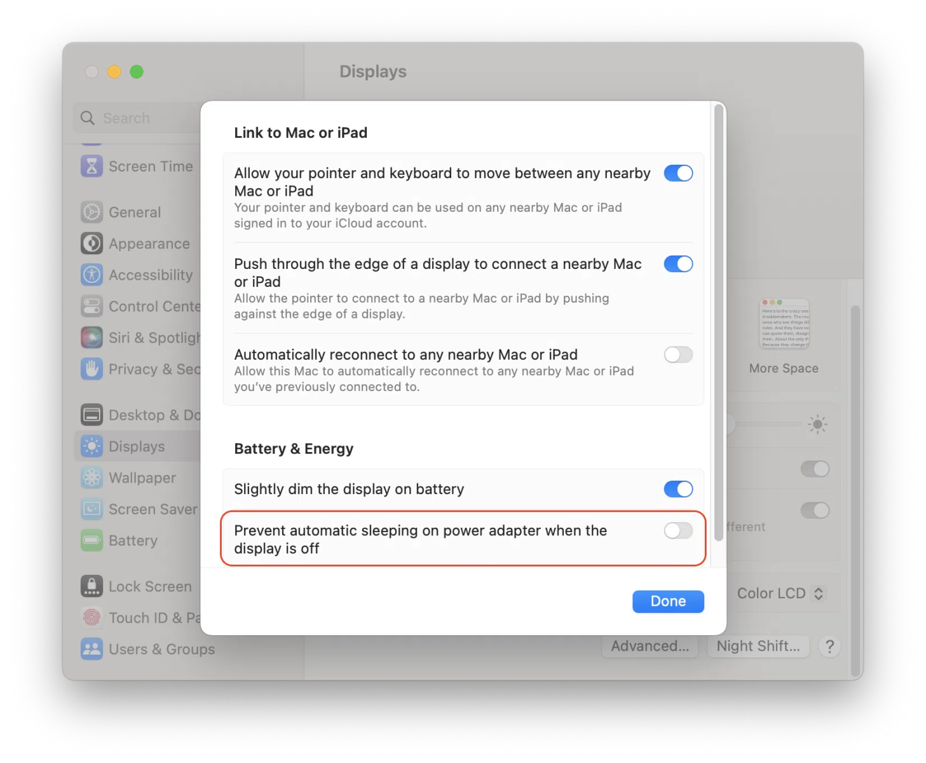Select Appearance in the sidebar
Viewport: 926px width, 763px height.
pyautogui.click(x=137, y=244)
